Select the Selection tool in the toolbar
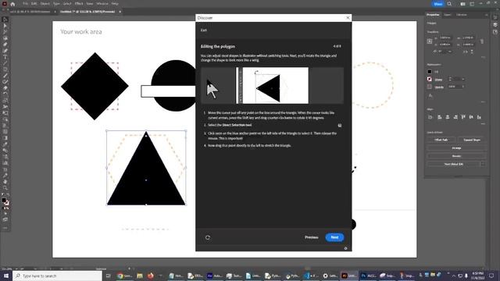The width and height of the screenshot is (500, 281). point(5,20)
